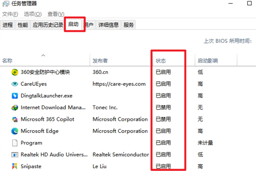The height and width of the screenshot is (171, 256).
Task: Select the Snipaste entry name
Action: tap(31, 166)
